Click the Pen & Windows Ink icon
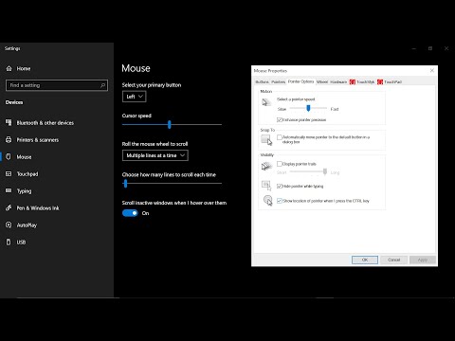Viewport: 455px width, 341px height. 9,207
